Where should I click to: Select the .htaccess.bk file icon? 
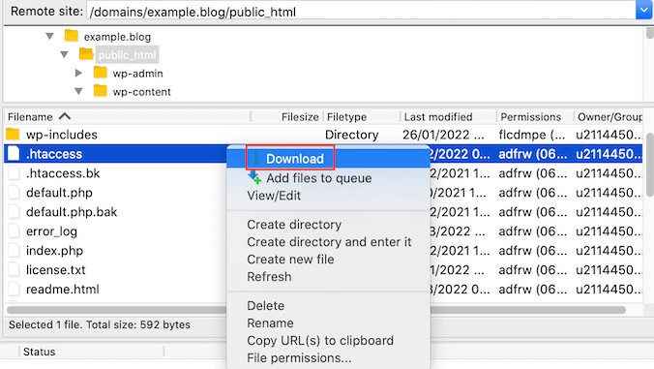pos(14,172)
